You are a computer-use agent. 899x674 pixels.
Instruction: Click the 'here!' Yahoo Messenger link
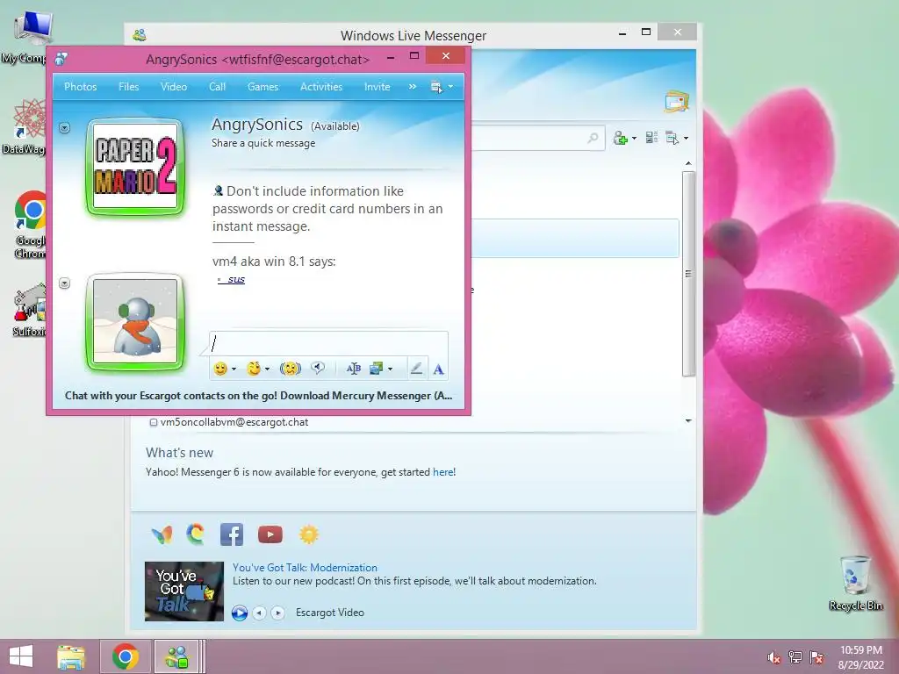444,471
